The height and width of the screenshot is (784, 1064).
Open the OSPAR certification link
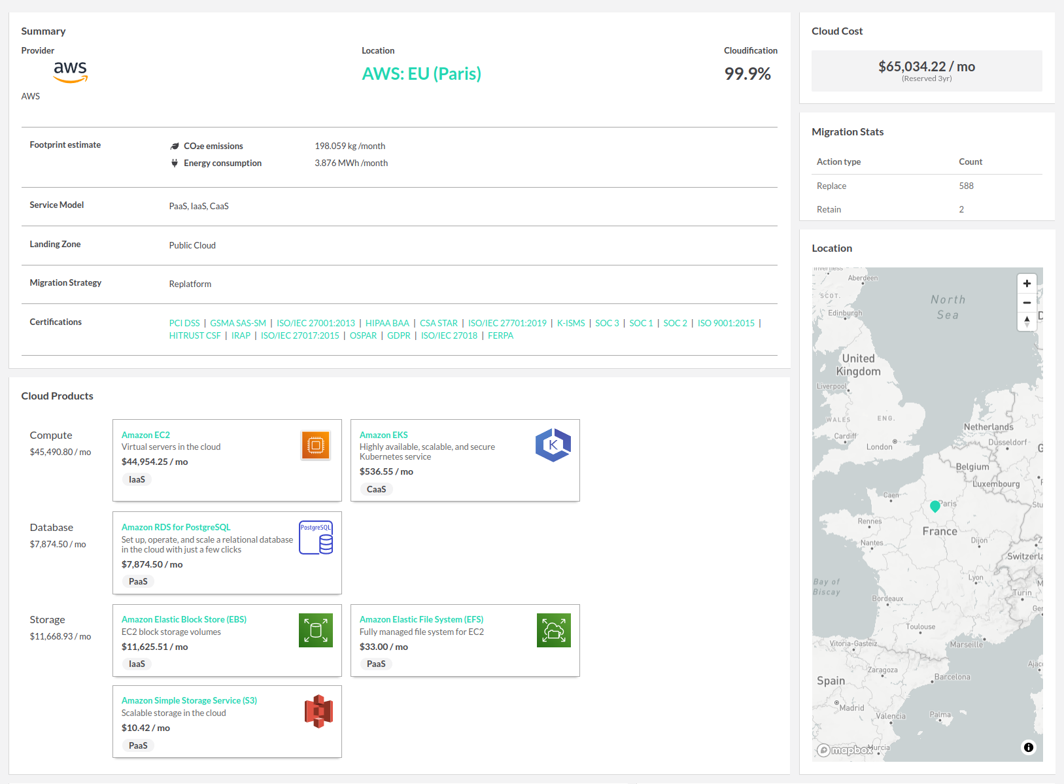(x=363, y=335)
